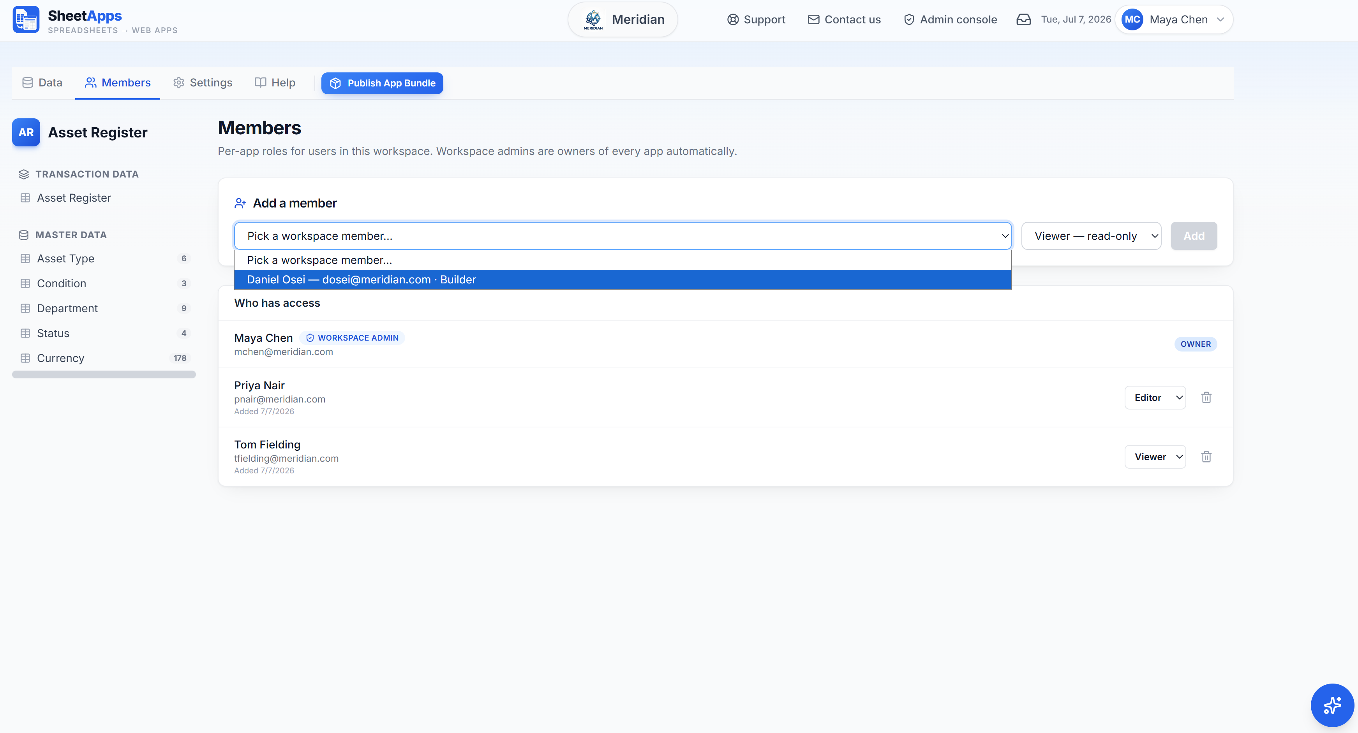Click the Who has access heading
This screenshot has height=733, width=1358.
277,303
